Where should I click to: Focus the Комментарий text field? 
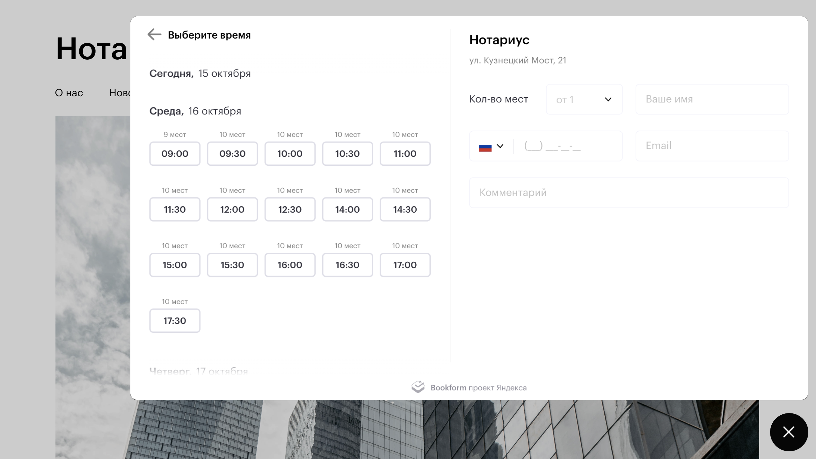pyautogui.click(x=629, y=193)
